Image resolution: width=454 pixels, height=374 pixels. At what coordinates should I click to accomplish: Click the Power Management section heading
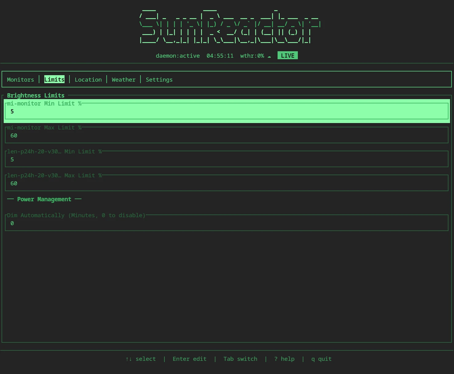pyautogui.click(x=44, y=199)
